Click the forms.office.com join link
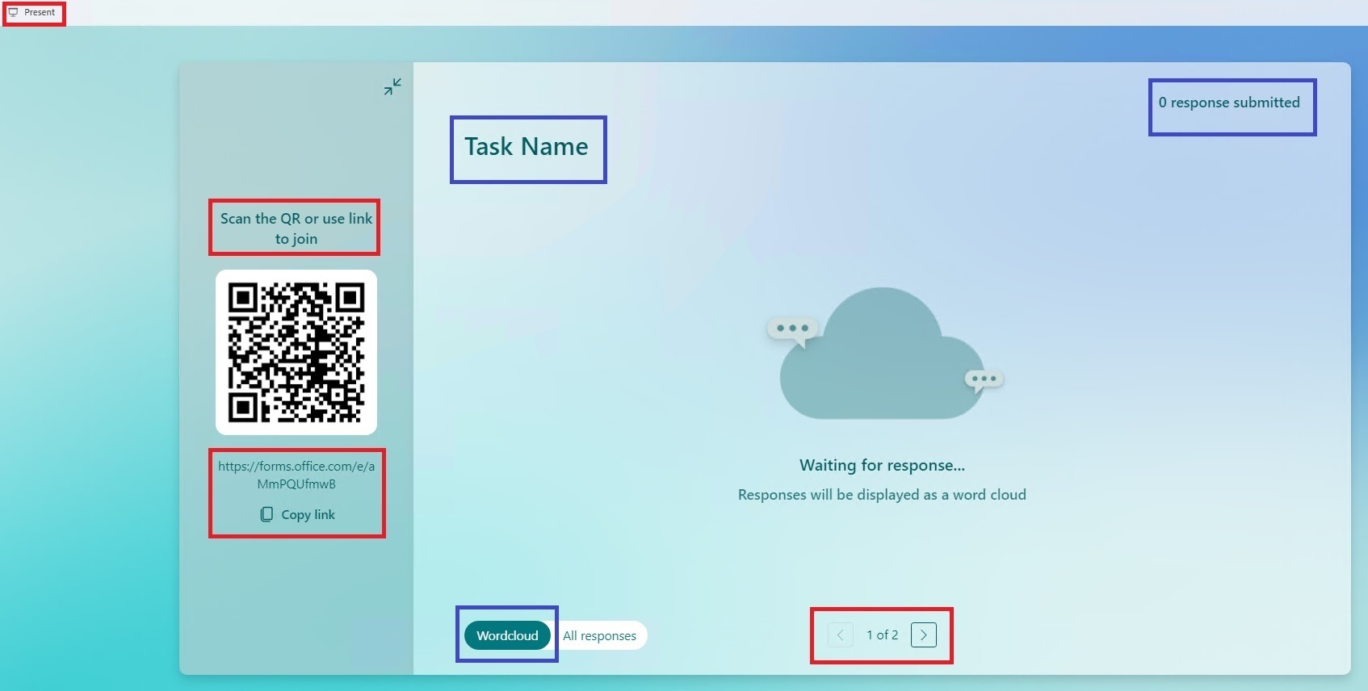This screenshot has height=691, width=1368. click(x=296, y=475)
